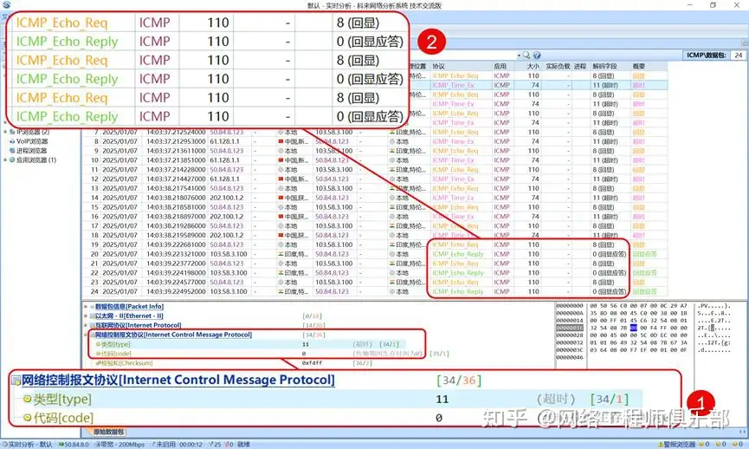
Task: Open the 原始数据包 tab at bottom
Action: (109, 432)
